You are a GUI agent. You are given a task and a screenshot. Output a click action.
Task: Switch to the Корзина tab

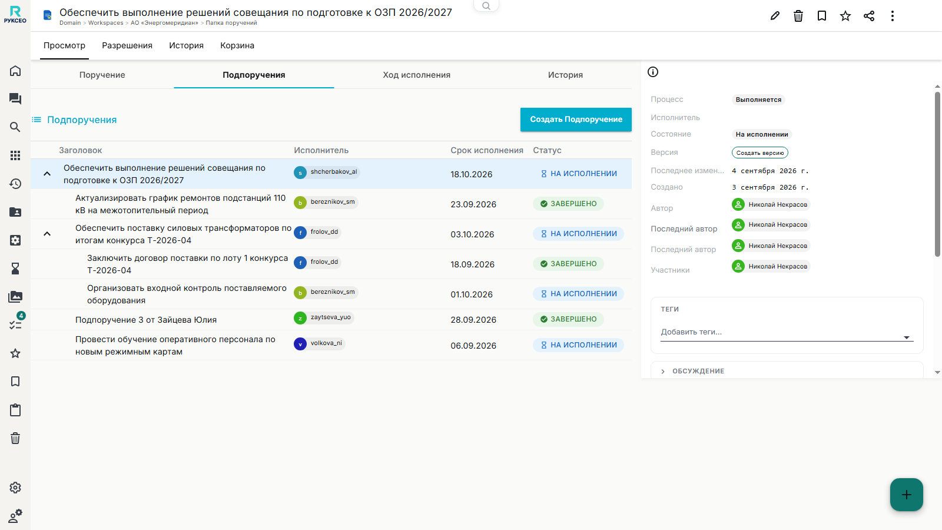pos(237,45)
